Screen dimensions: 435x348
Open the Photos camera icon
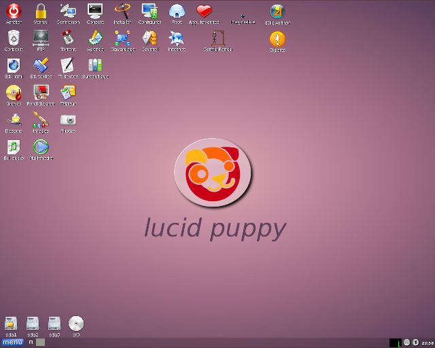(x=68, y=120)
